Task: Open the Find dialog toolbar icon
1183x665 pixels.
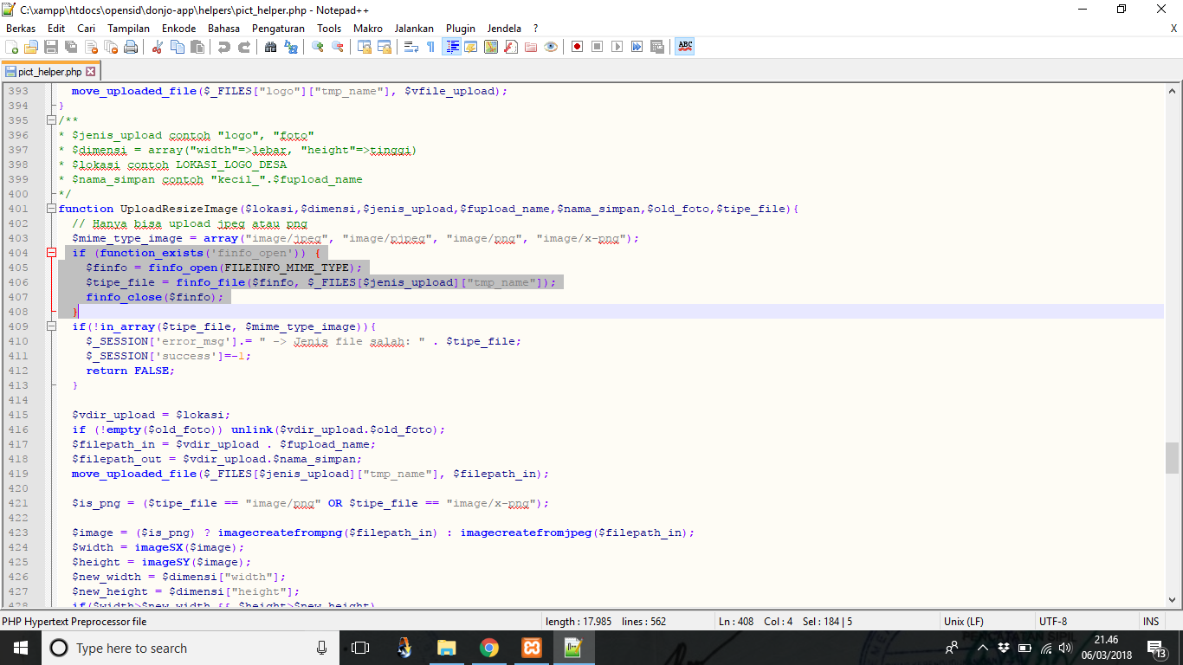Action: [271, 47]
